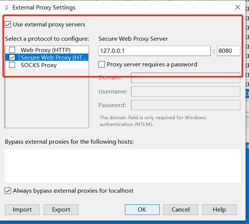The image size is (249, 224).
Task: Close the External Proxy Settings dialog
Action: (237, 7)
